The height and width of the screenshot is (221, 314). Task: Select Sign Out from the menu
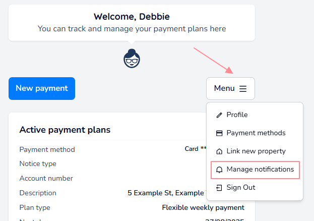click(x=241, y=188)
